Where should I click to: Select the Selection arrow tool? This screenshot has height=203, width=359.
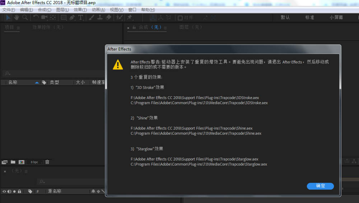pyautogui.click(x=8, y=17)
